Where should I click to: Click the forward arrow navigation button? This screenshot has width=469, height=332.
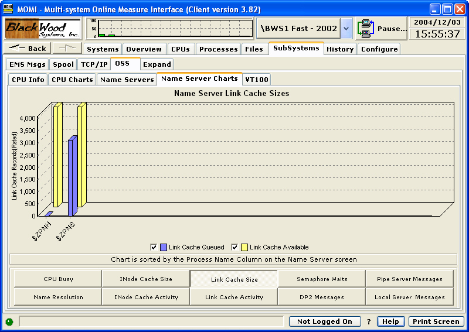[x=67, y=49]
